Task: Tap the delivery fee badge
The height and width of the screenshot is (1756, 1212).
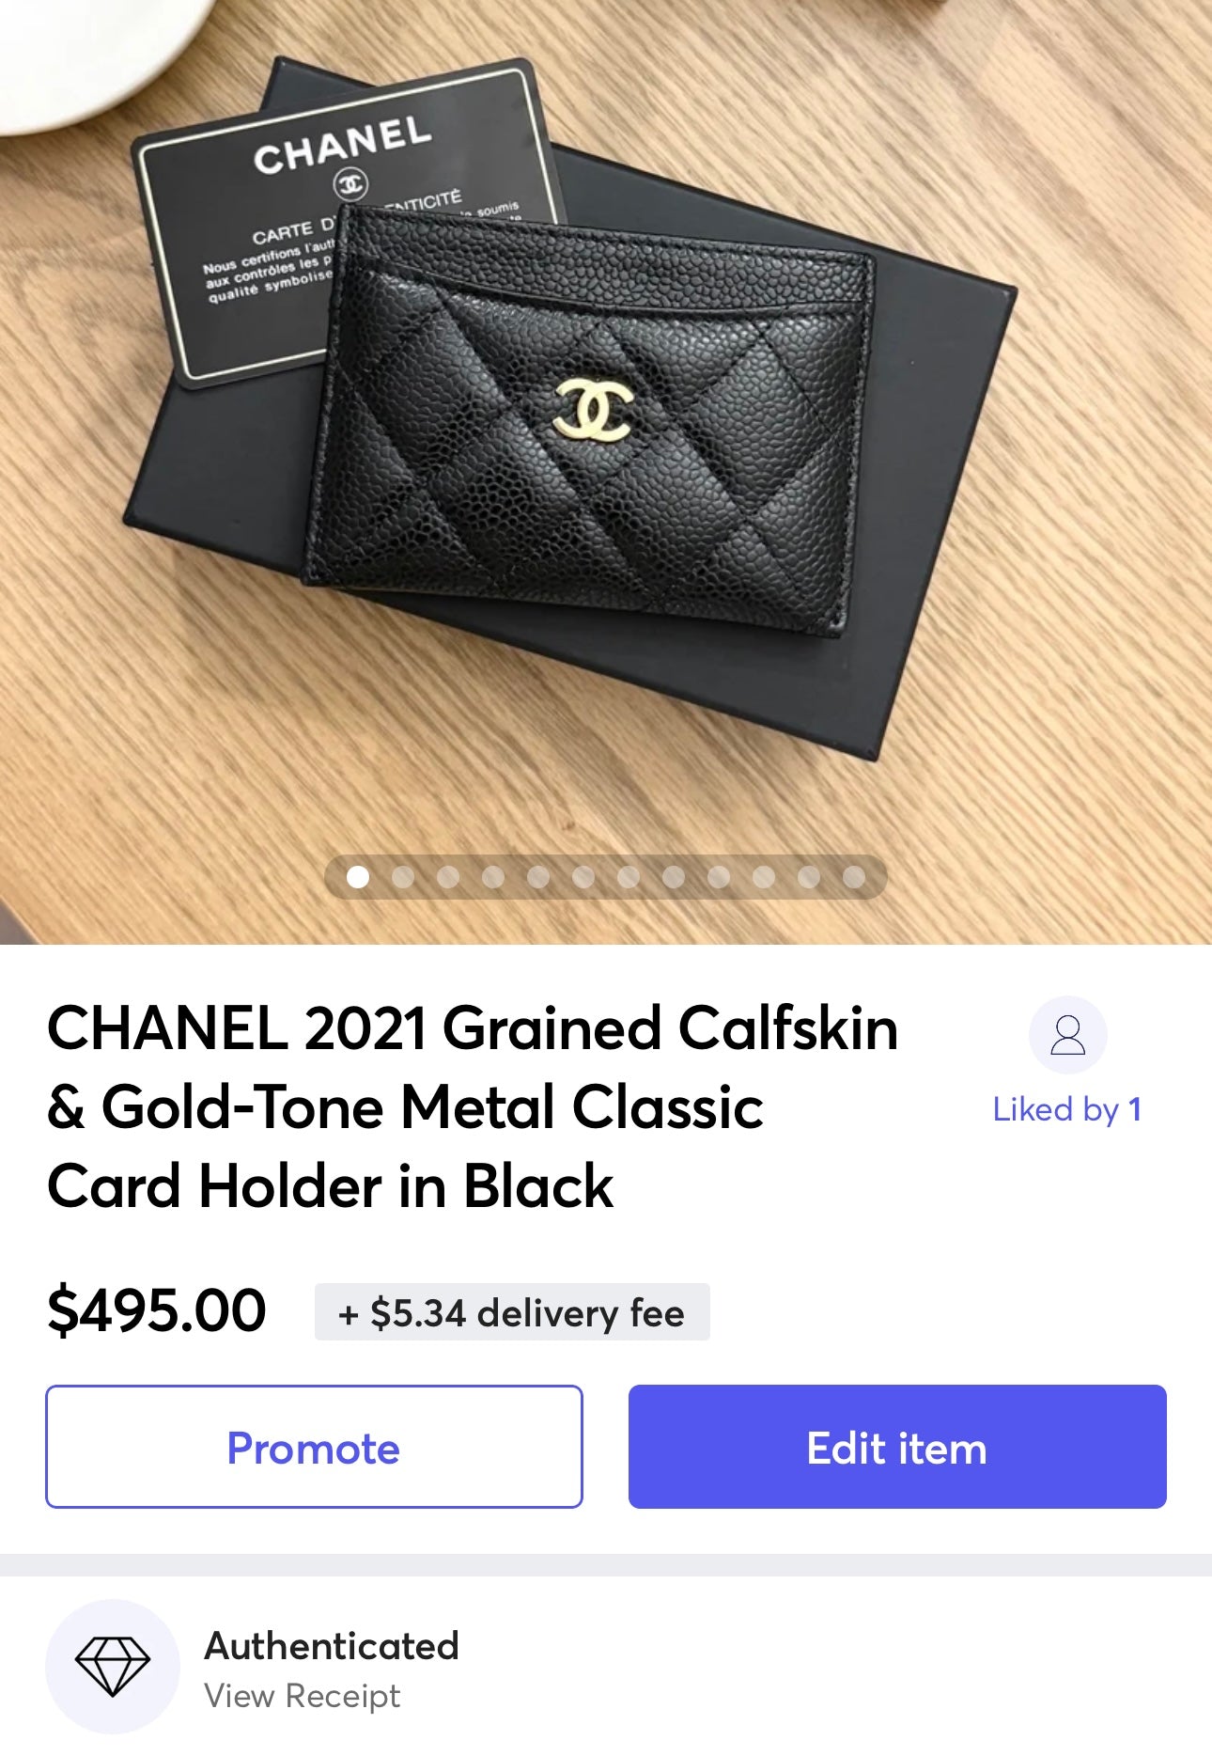Action: pyautogui.click(x=512, y=1312)
